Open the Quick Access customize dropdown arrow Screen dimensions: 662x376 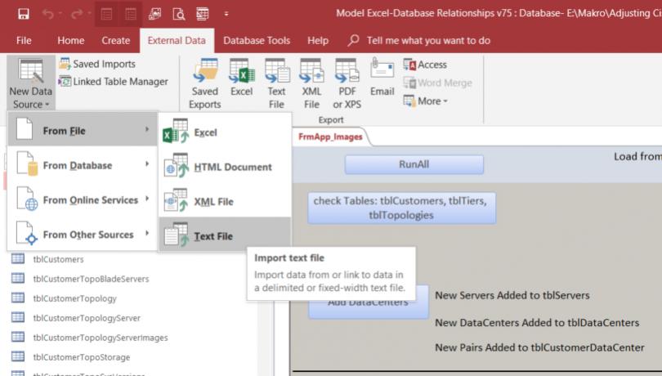coord(226,14)
